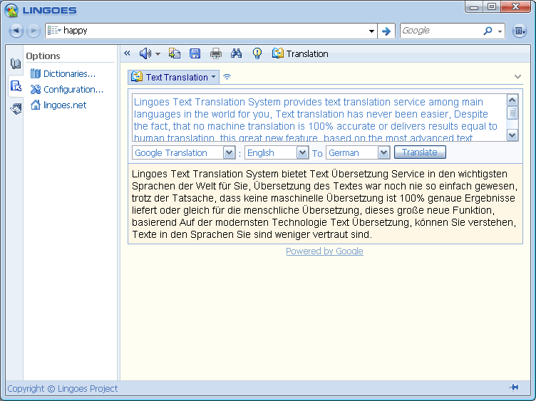Click the save floppy disk icon
Screen dimensions: 536x401
tap(195, 53)
